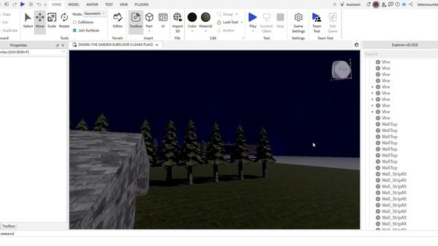Open viewport settings gear above the Explorer
438x246 pixels.
(357, 44)
